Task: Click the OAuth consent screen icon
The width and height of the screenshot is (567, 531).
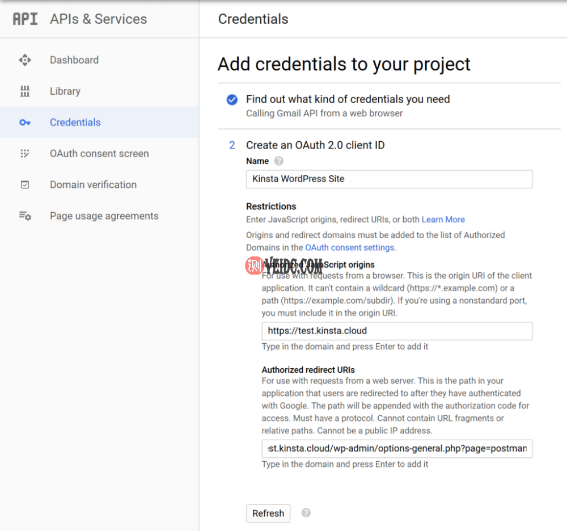Action: point(25,154)
